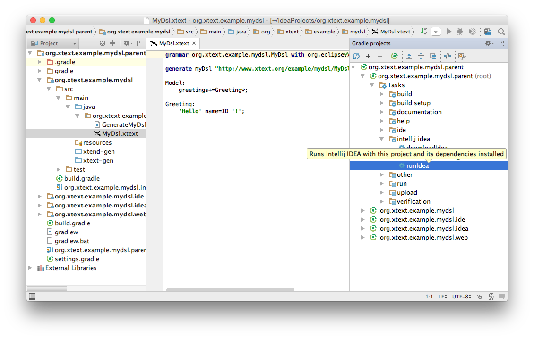Toggle offline mode in Gradle toolbar

tap(448, 56)
